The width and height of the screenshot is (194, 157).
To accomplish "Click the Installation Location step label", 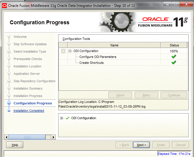I will click(x=27, y=66).
